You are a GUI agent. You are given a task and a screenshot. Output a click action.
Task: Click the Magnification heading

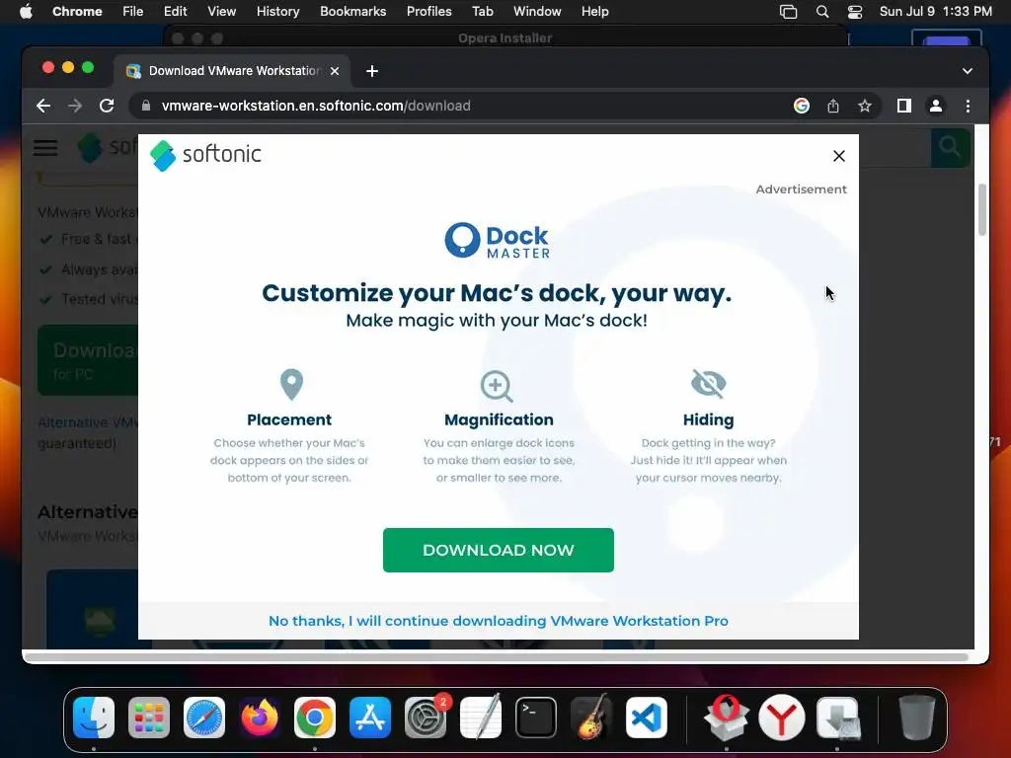pos(499,420)
